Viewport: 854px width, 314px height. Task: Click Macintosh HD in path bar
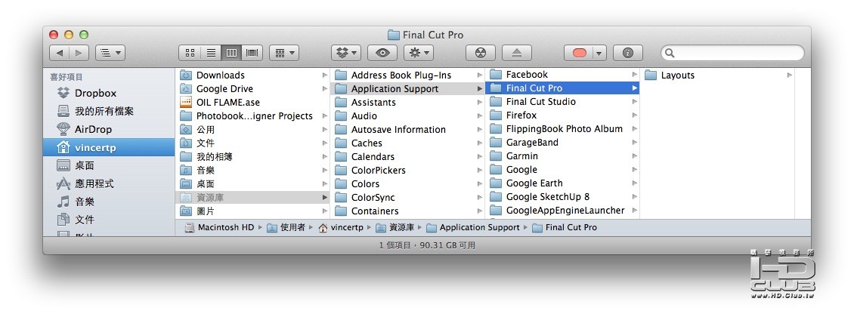[x=219, y=227]
